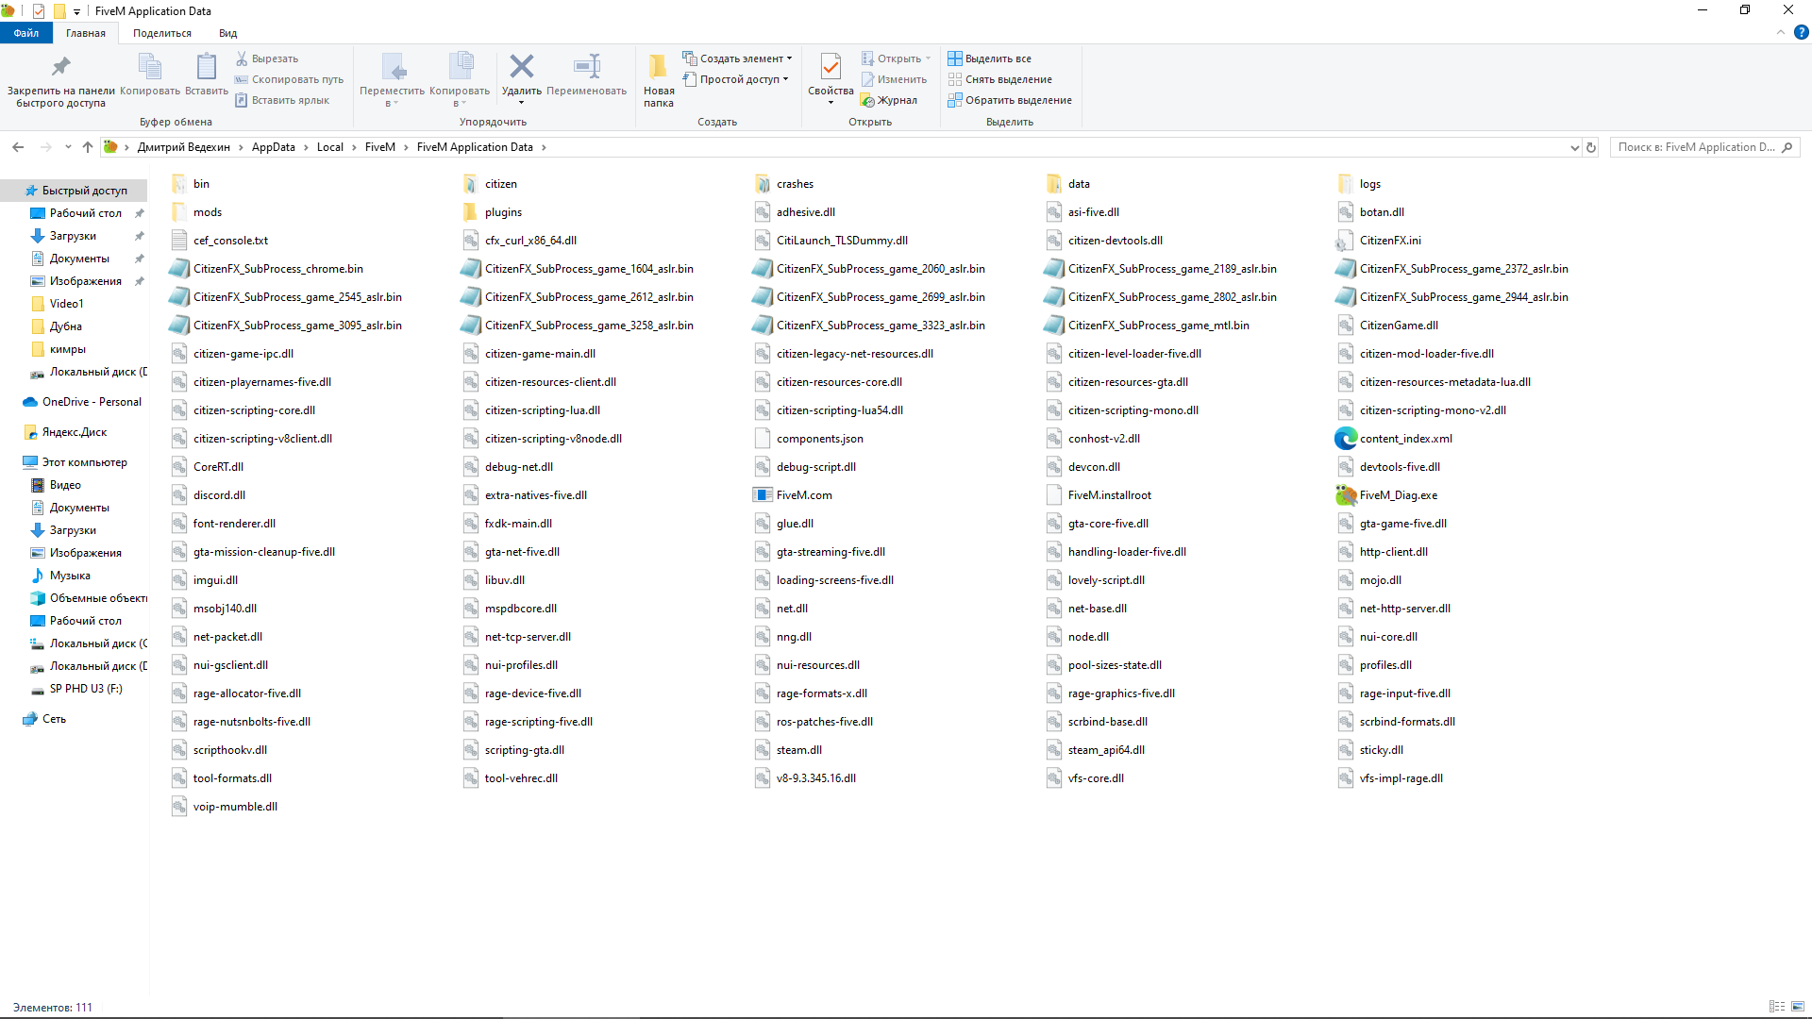Image resolution: width=1812 pixels, height=1019 pixels.
Task: Switch to large icons view in status bar
Action: (x=1798, y=1007)
